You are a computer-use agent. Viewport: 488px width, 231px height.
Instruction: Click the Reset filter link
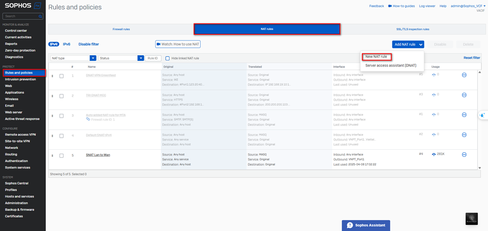(471, 58)
